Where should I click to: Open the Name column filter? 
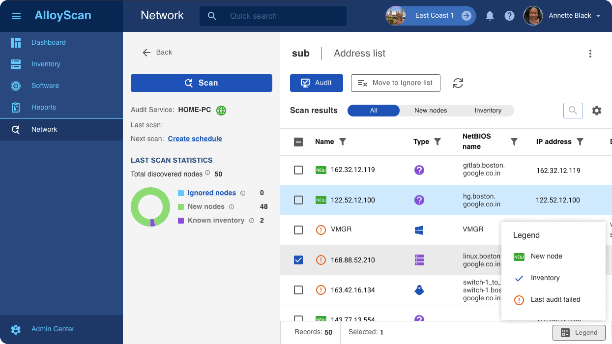[343, 142]
